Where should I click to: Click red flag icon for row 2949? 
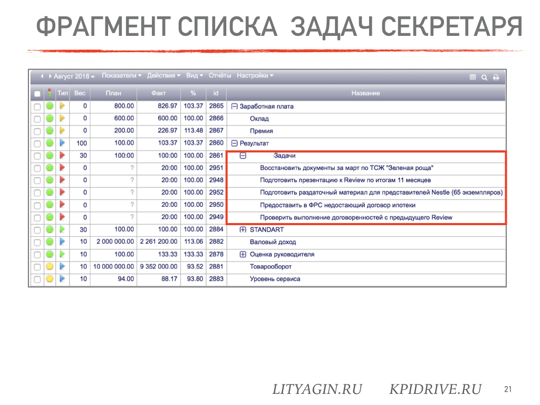[x=62, y=217]
